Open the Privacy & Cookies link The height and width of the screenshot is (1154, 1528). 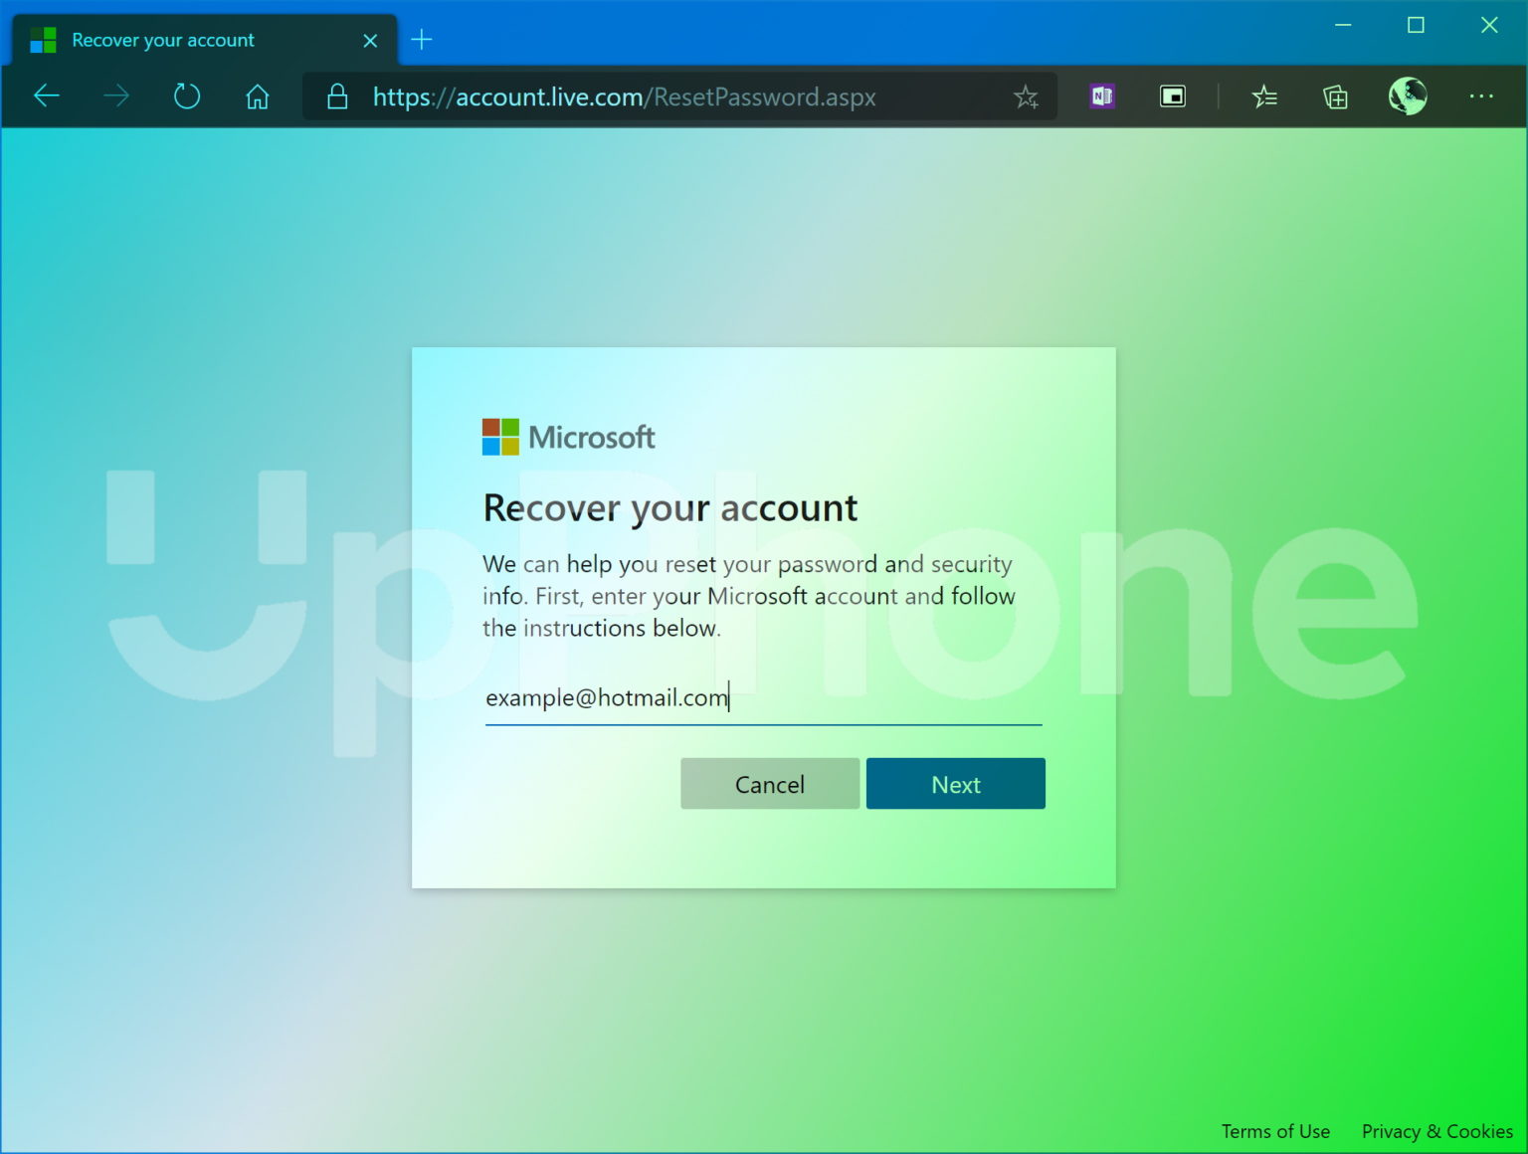click(1436, 1131)
